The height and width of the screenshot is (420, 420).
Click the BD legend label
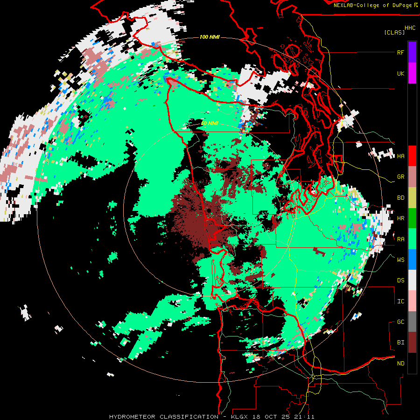(400, 198)
